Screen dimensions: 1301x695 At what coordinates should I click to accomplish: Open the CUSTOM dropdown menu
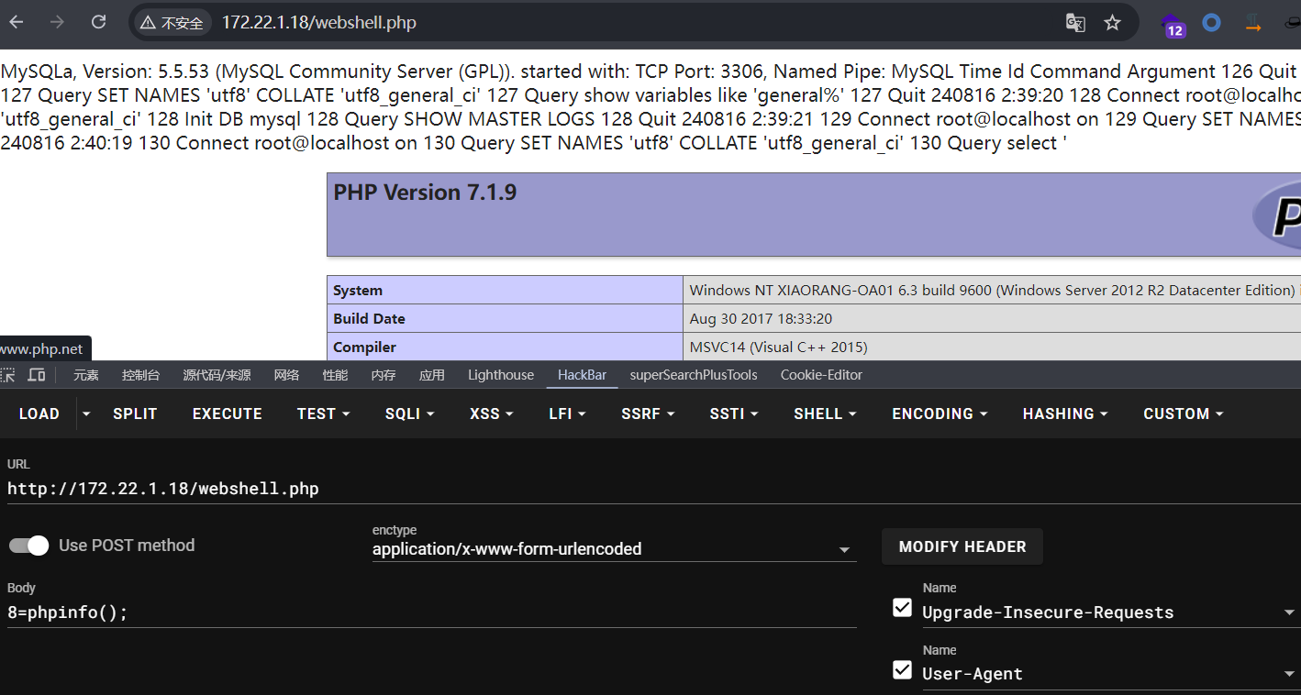click(1184, 414)
